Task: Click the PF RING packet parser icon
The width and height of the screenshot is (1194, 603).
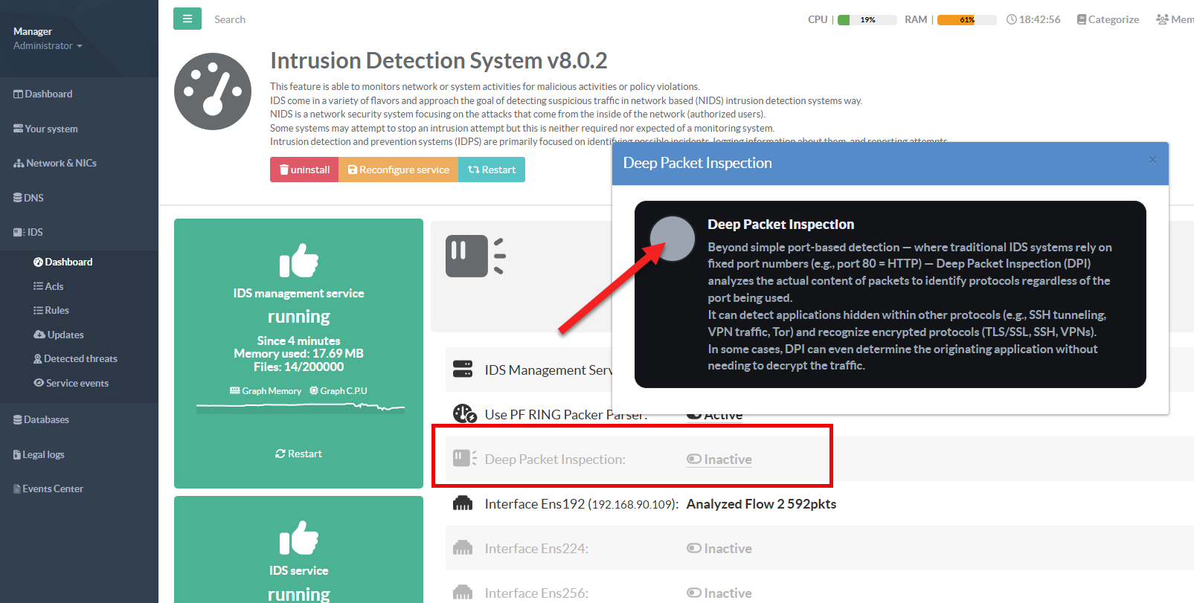Action: tap(464, 413)
